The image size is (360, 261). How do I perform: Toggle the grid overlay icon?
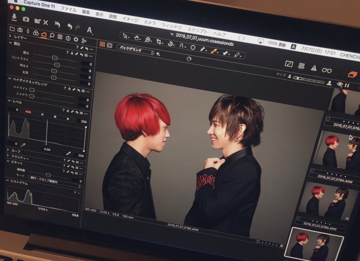pos(301,66)
